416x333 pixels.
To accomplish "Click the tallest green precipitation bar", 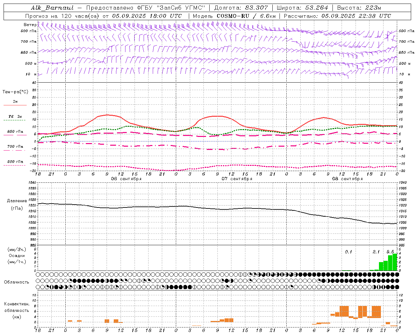I will coord(395,262).
